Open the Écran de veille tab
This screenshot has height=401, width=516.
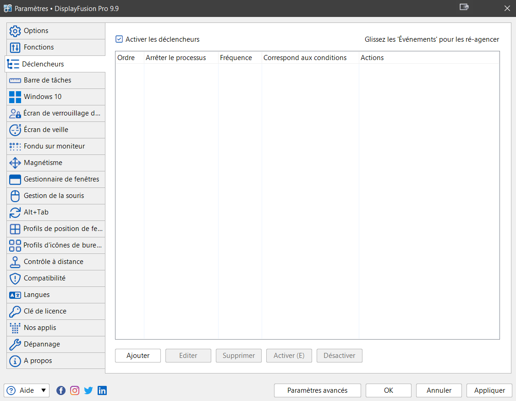56,130
